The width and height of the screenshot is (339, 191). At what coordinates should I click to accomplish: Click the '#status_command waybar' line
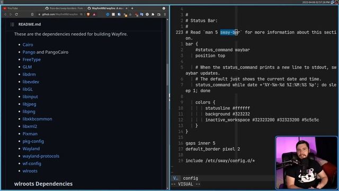pos(222,50)
